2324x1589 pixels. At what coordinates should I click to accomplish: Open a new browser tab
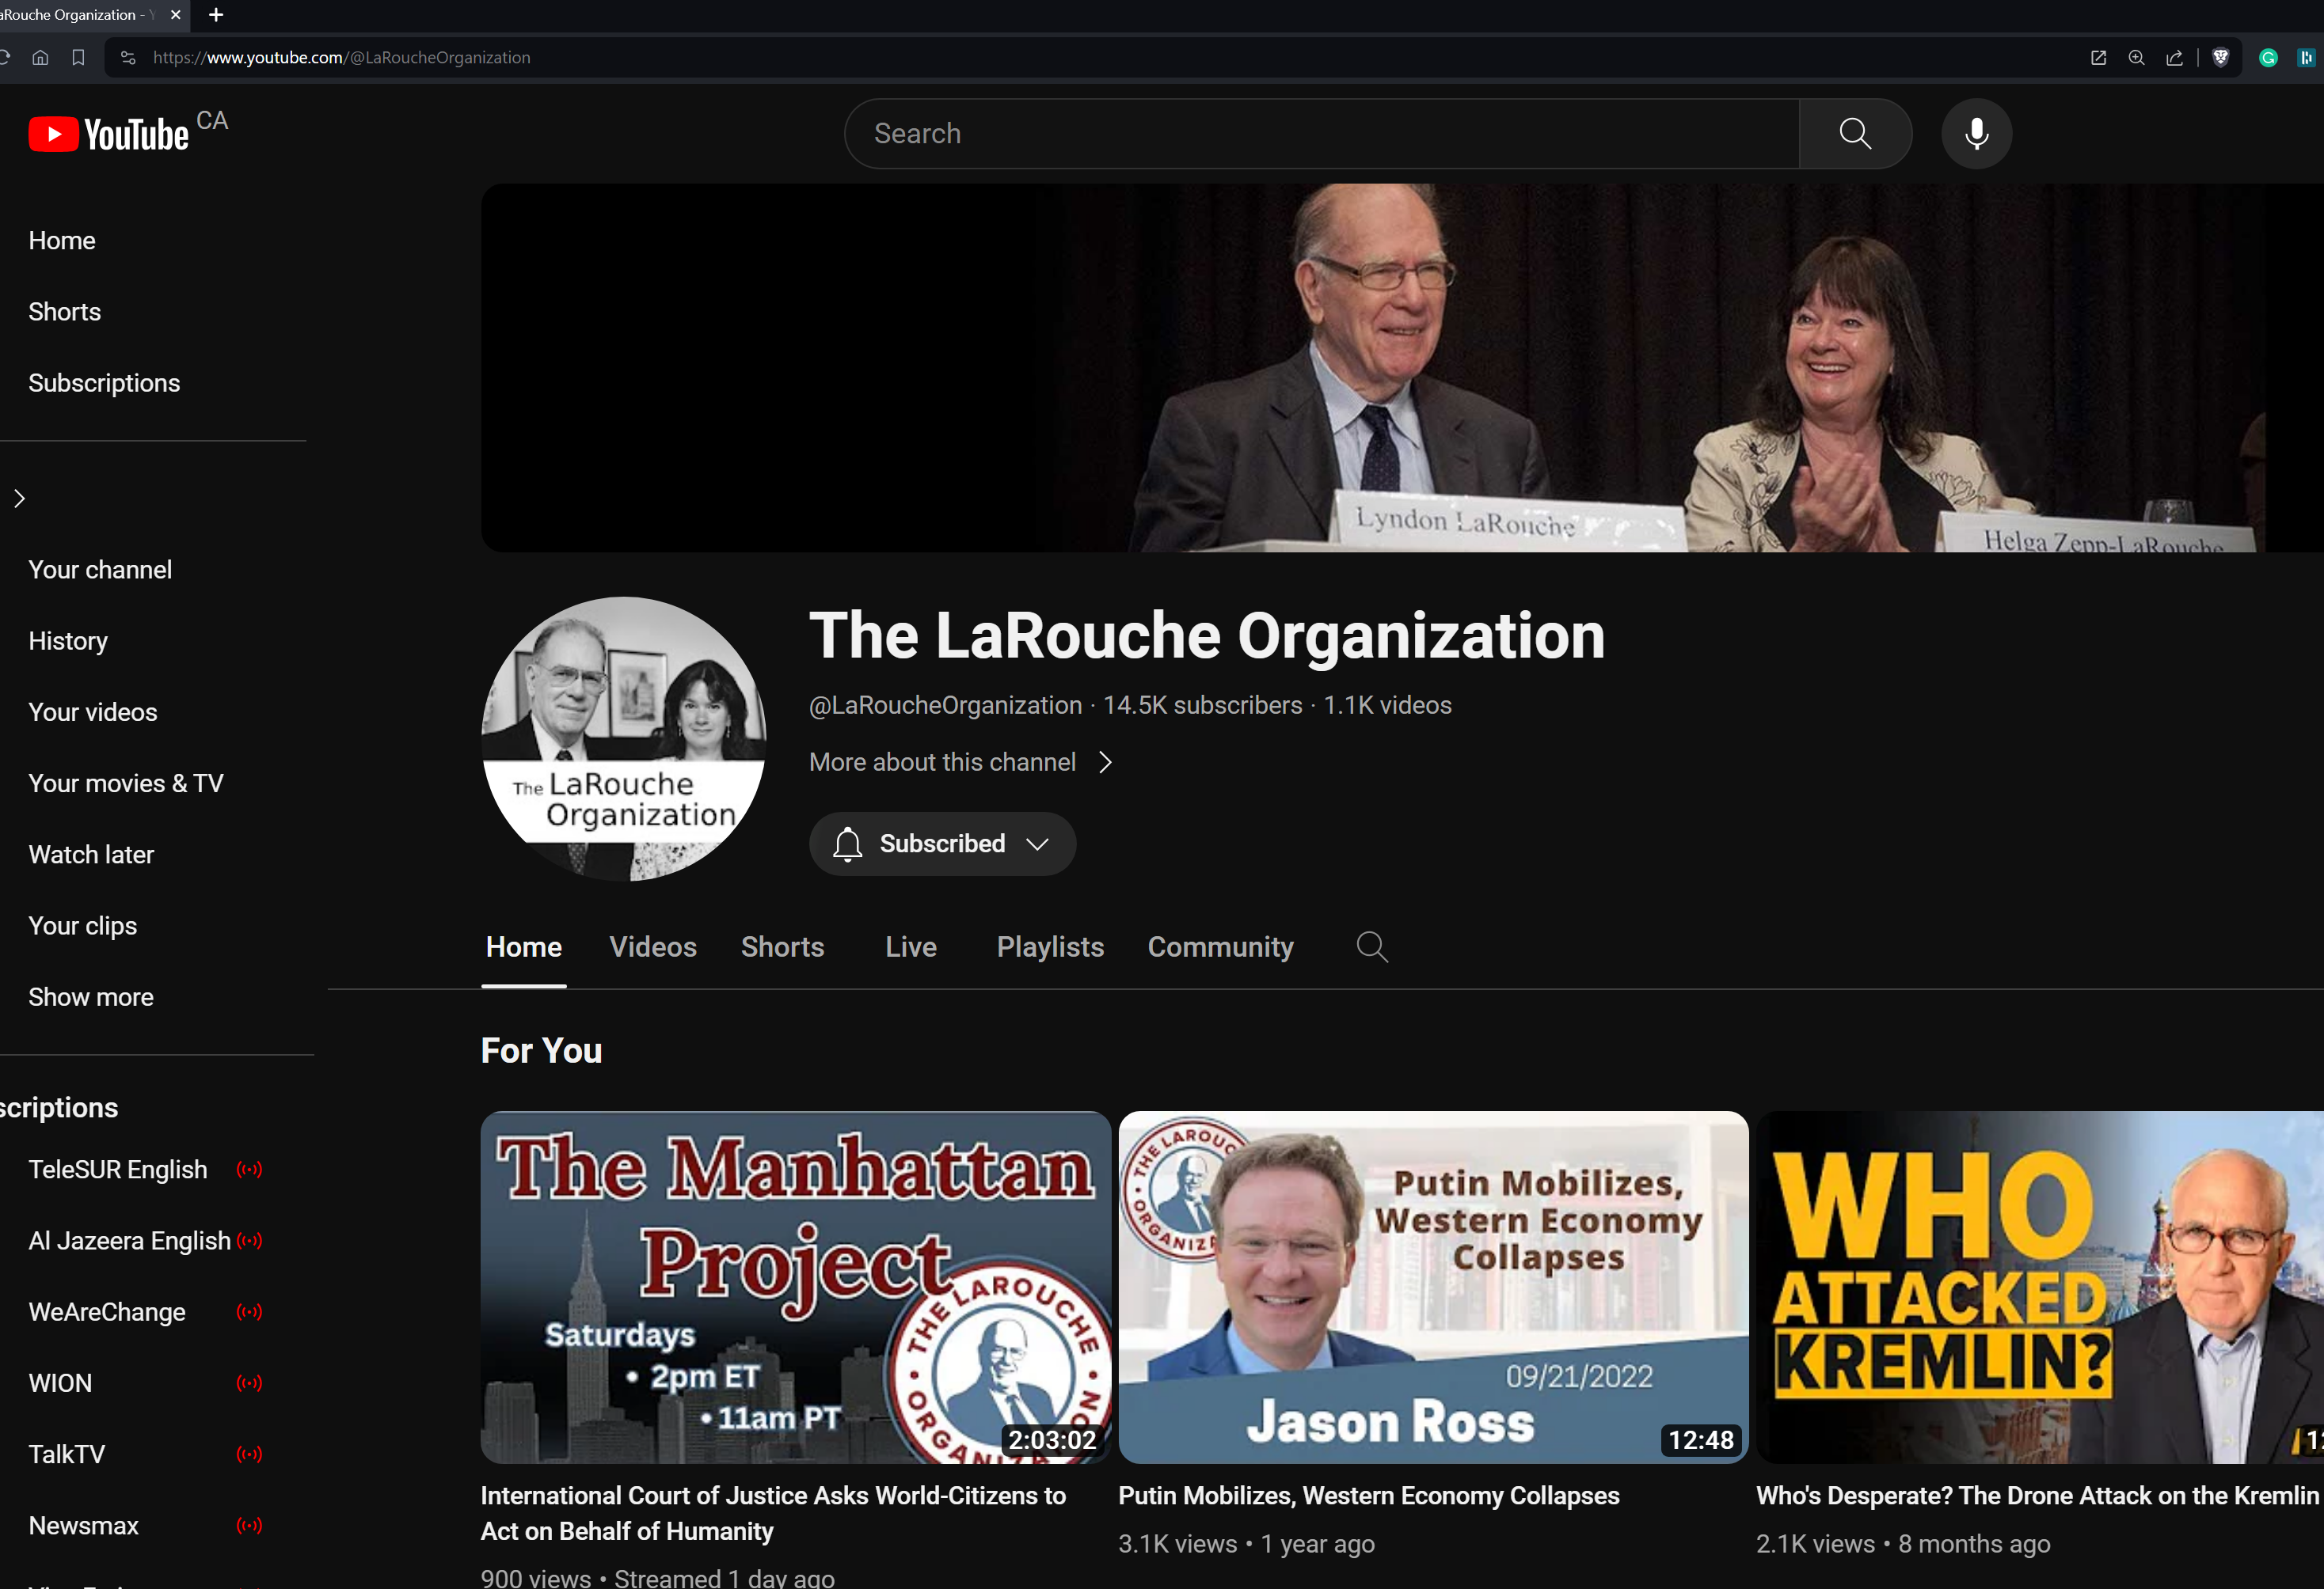pos(216,15)
